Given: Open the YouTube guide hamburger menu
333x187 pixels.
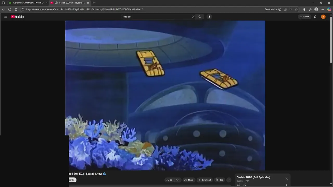Looking at the screenshot, I should pos(5,17).
